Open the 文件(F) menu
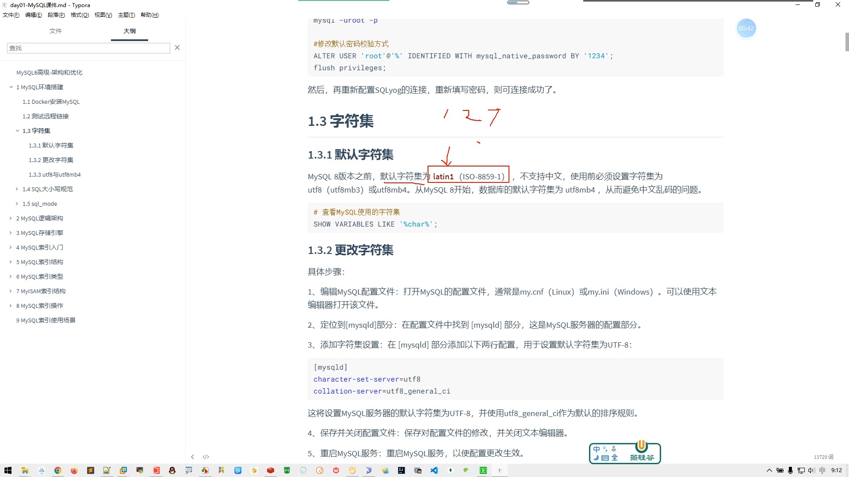The height and width of the screenshot is (477, 849). pos(11,15)
